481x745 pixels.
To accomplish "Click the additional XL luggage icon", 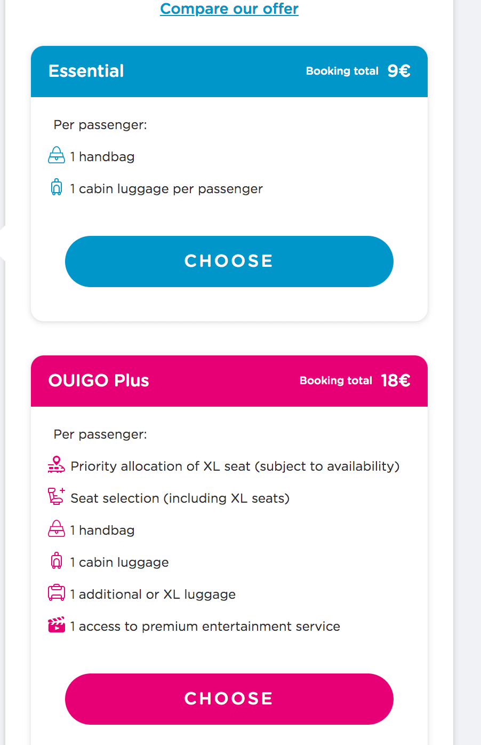I will [57, 593].
